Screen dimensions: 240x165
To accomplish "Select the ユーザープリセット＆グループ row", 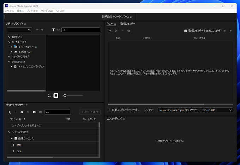I will coord(53,125).
